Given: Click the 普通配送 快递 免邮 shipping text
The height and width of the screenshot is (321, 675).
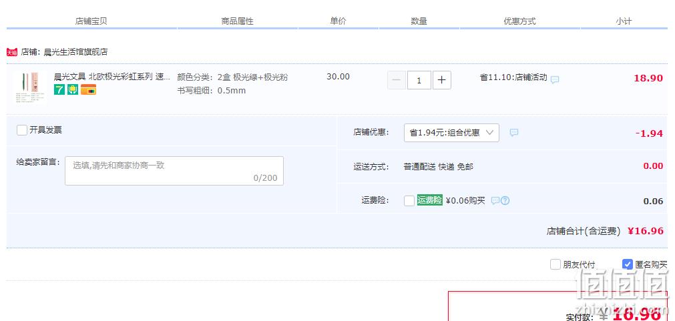Looking at the screenshot, I should (x=438, y=167).
